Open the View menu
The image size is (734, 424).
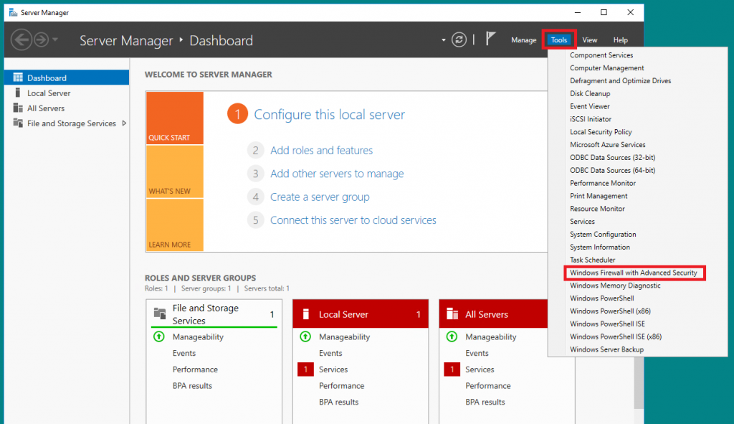(x=589, y=40)
